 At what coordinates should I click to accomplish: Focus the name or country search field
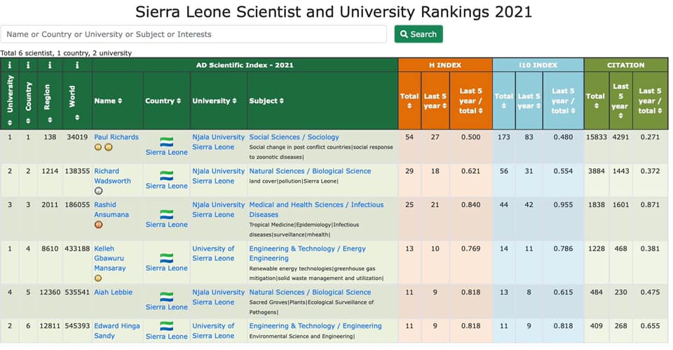tap(193, 34)
